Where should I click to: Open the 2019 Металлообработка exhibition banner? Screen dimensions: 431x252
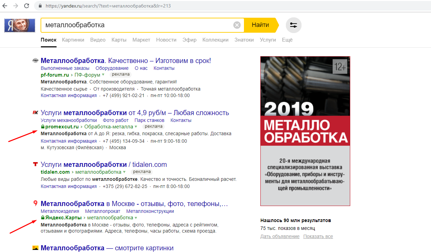pyautogui.click(x=305, y=131)
